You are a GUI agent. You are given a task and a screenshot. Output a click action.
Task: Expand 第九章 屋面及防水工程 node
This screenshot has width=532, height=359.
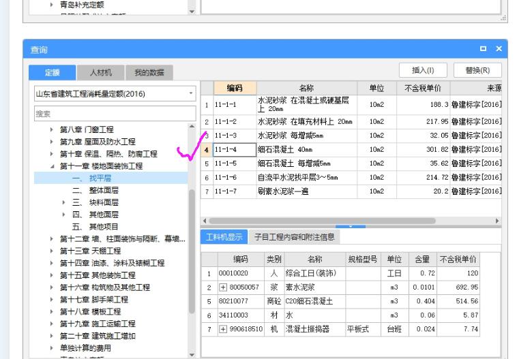click(x=52, y=142)
